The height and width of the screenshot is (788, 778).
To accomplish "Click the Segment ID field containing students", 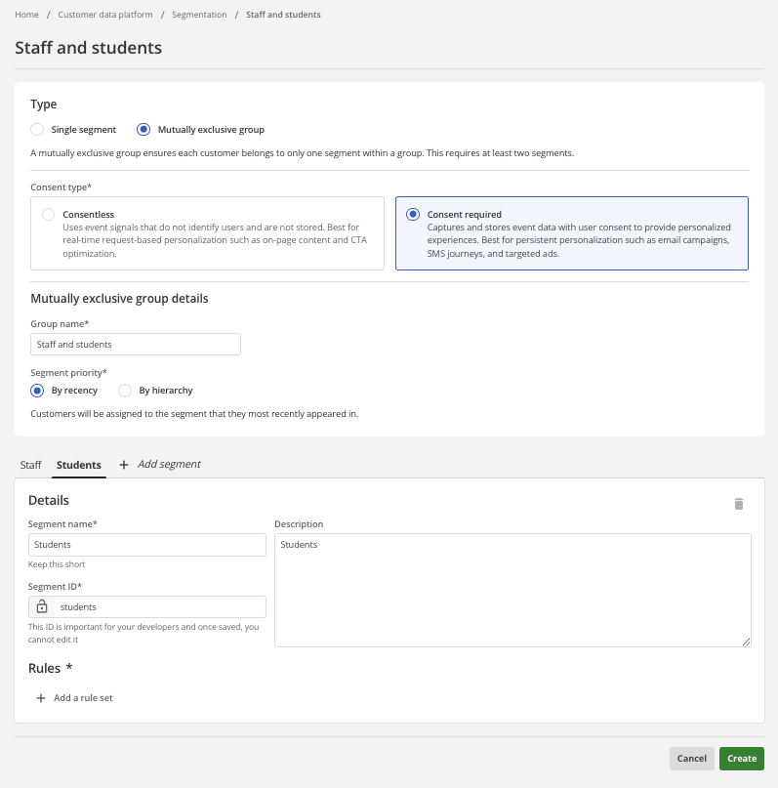I will [160, 606].
